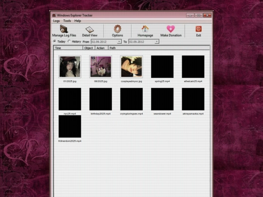
Task: Sort by the Time column header
Action: (68, 48)
